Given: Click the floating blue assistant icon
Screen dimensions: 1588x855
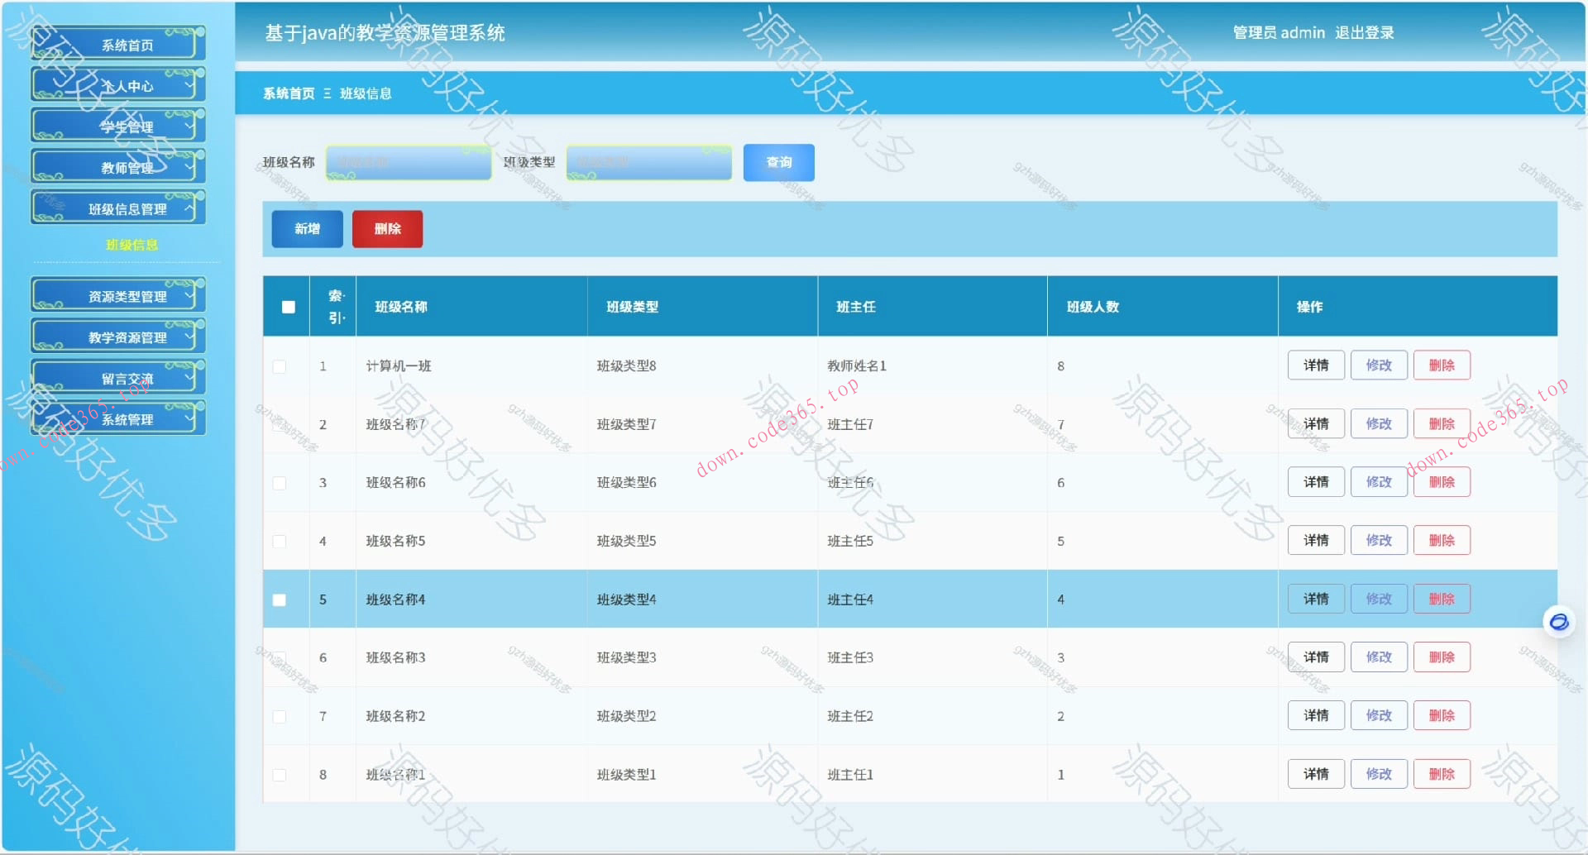Looking at the screenshot, I should pyautogui.click(x=1558, y=622).
